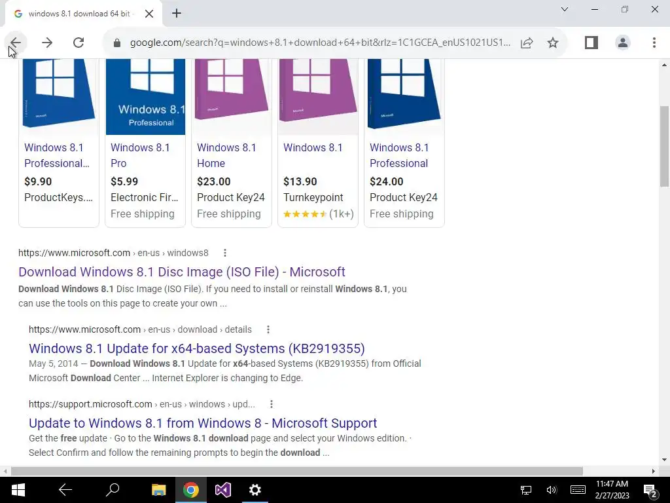Click the Windows 8.1 Professional blue thumbnail
670x503 pixels.
click(145, 97)
